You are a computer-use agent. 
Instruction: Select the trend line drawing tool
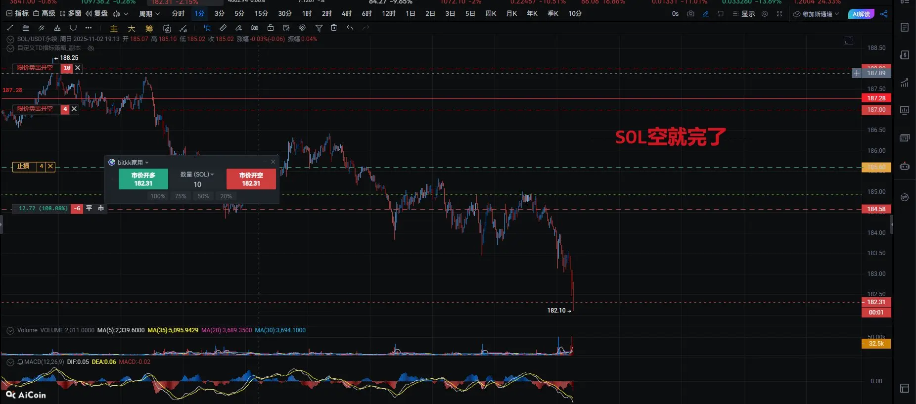(x=10, y=28)
